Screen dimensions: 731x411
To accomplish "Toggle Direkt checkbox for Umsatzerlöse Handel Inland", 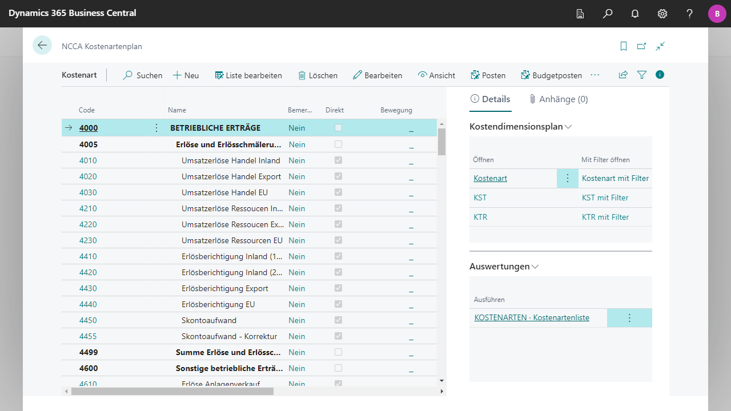I will (x=339, y=160).
